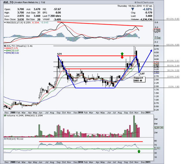This screenshot has height=164, width=185.
Task: Click the RSI(14) legend line icon
Action: point(5,139)
